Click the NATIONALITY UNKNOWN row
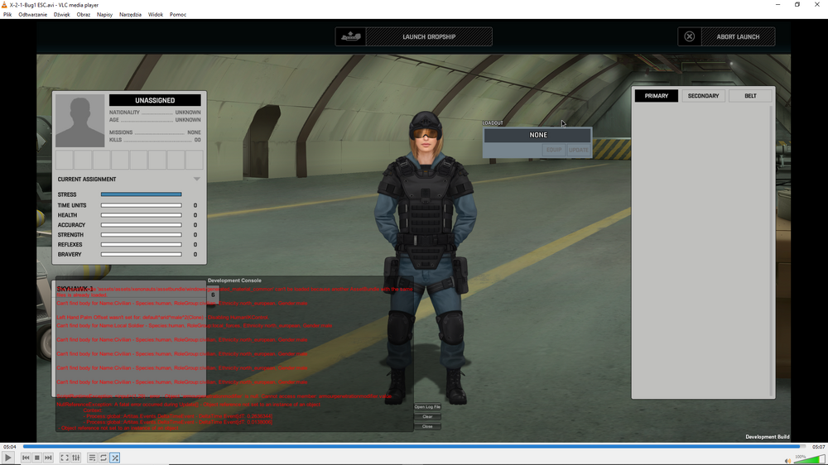 point(155,113)
